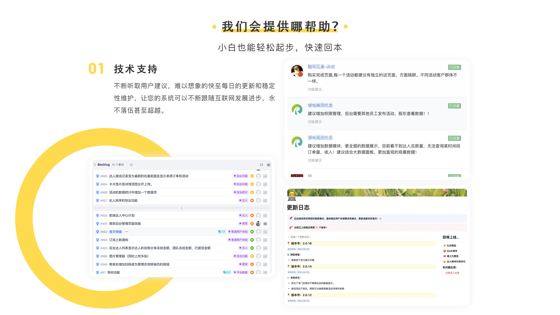Click the lightbulb icon of issue #346
The image size is (560, 315).
coord(97,265)
